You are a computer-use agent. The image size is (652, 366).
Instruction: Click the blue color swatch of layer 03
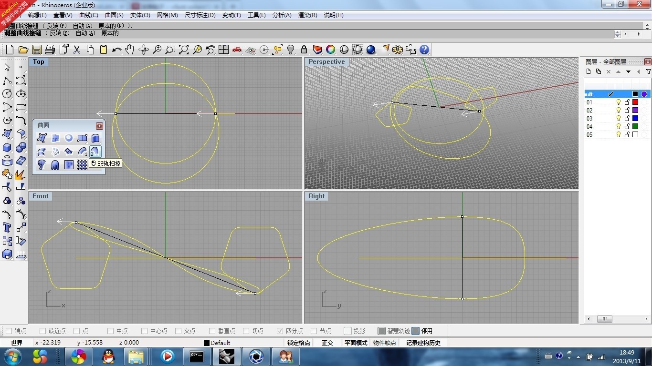[x=635, y=118]
